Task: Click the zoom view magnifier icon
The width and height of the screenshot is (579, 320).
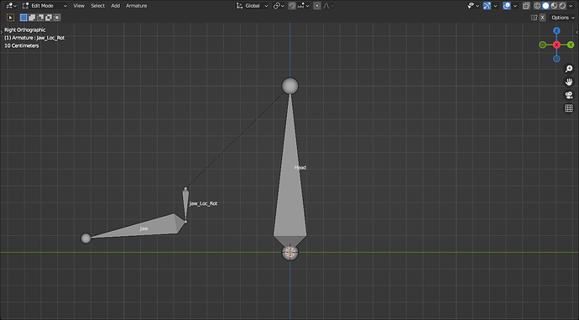Action: [x=569, y=69]
